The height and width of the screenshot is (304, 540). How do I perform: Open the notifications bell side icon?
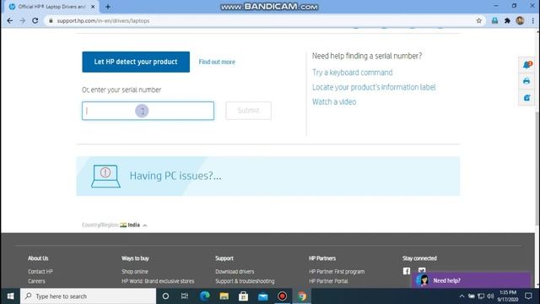pos(526,65)
